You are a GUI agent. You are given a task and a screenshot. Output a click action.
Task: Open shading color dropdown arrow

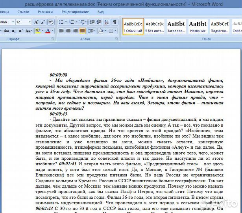(105, 31)
